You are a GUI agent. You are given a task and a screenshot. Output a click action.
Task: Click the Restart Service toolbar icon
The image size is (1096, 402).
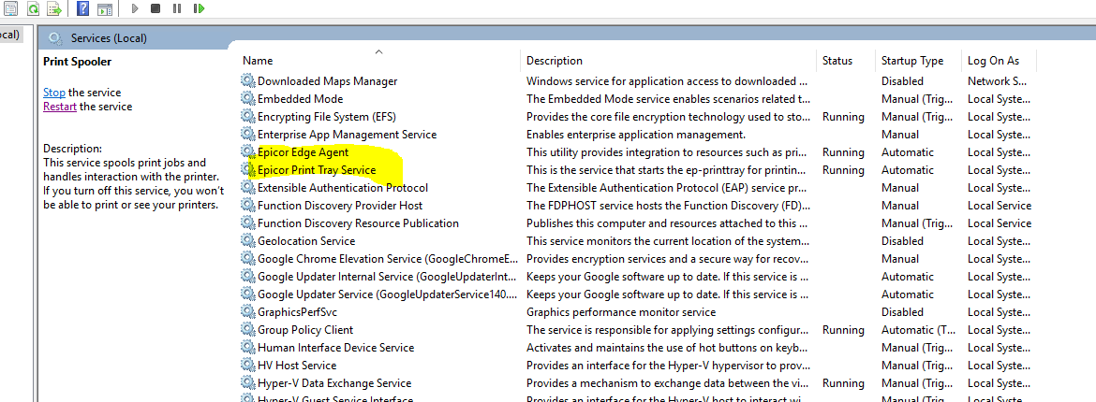pyautogui.click(x=199, y=8)
